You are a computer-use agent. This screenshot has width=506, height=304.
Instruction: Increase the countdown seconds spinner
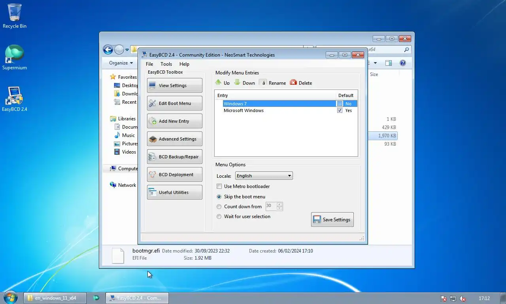click(x=280, y=205)
